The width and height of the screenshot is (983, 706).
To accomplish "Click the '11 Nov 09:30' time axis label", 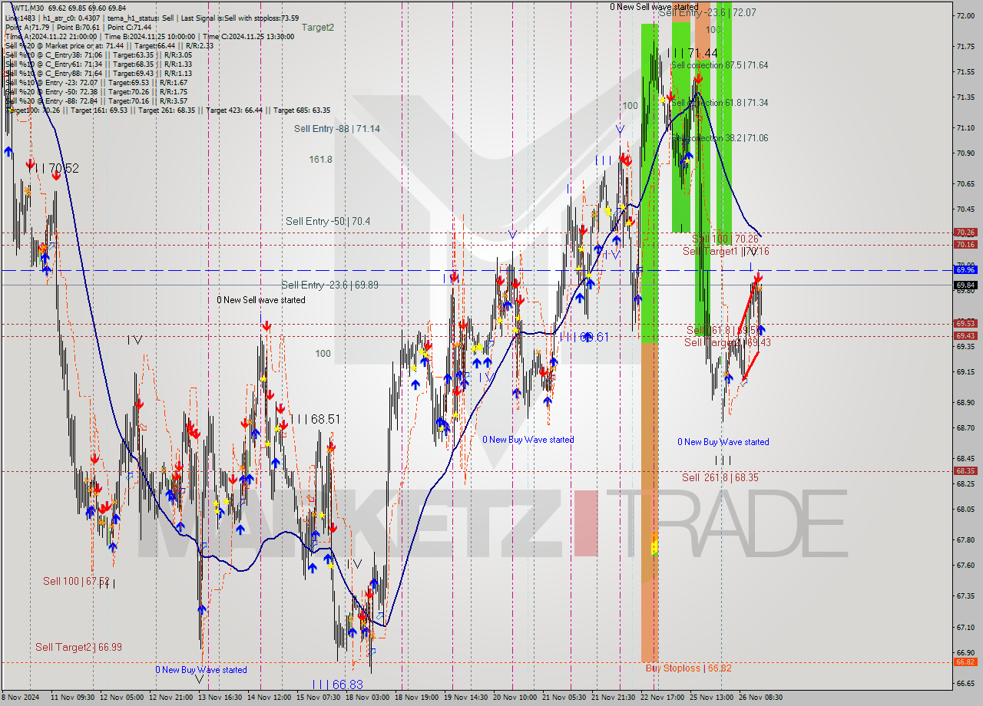I will coord(73,698).
